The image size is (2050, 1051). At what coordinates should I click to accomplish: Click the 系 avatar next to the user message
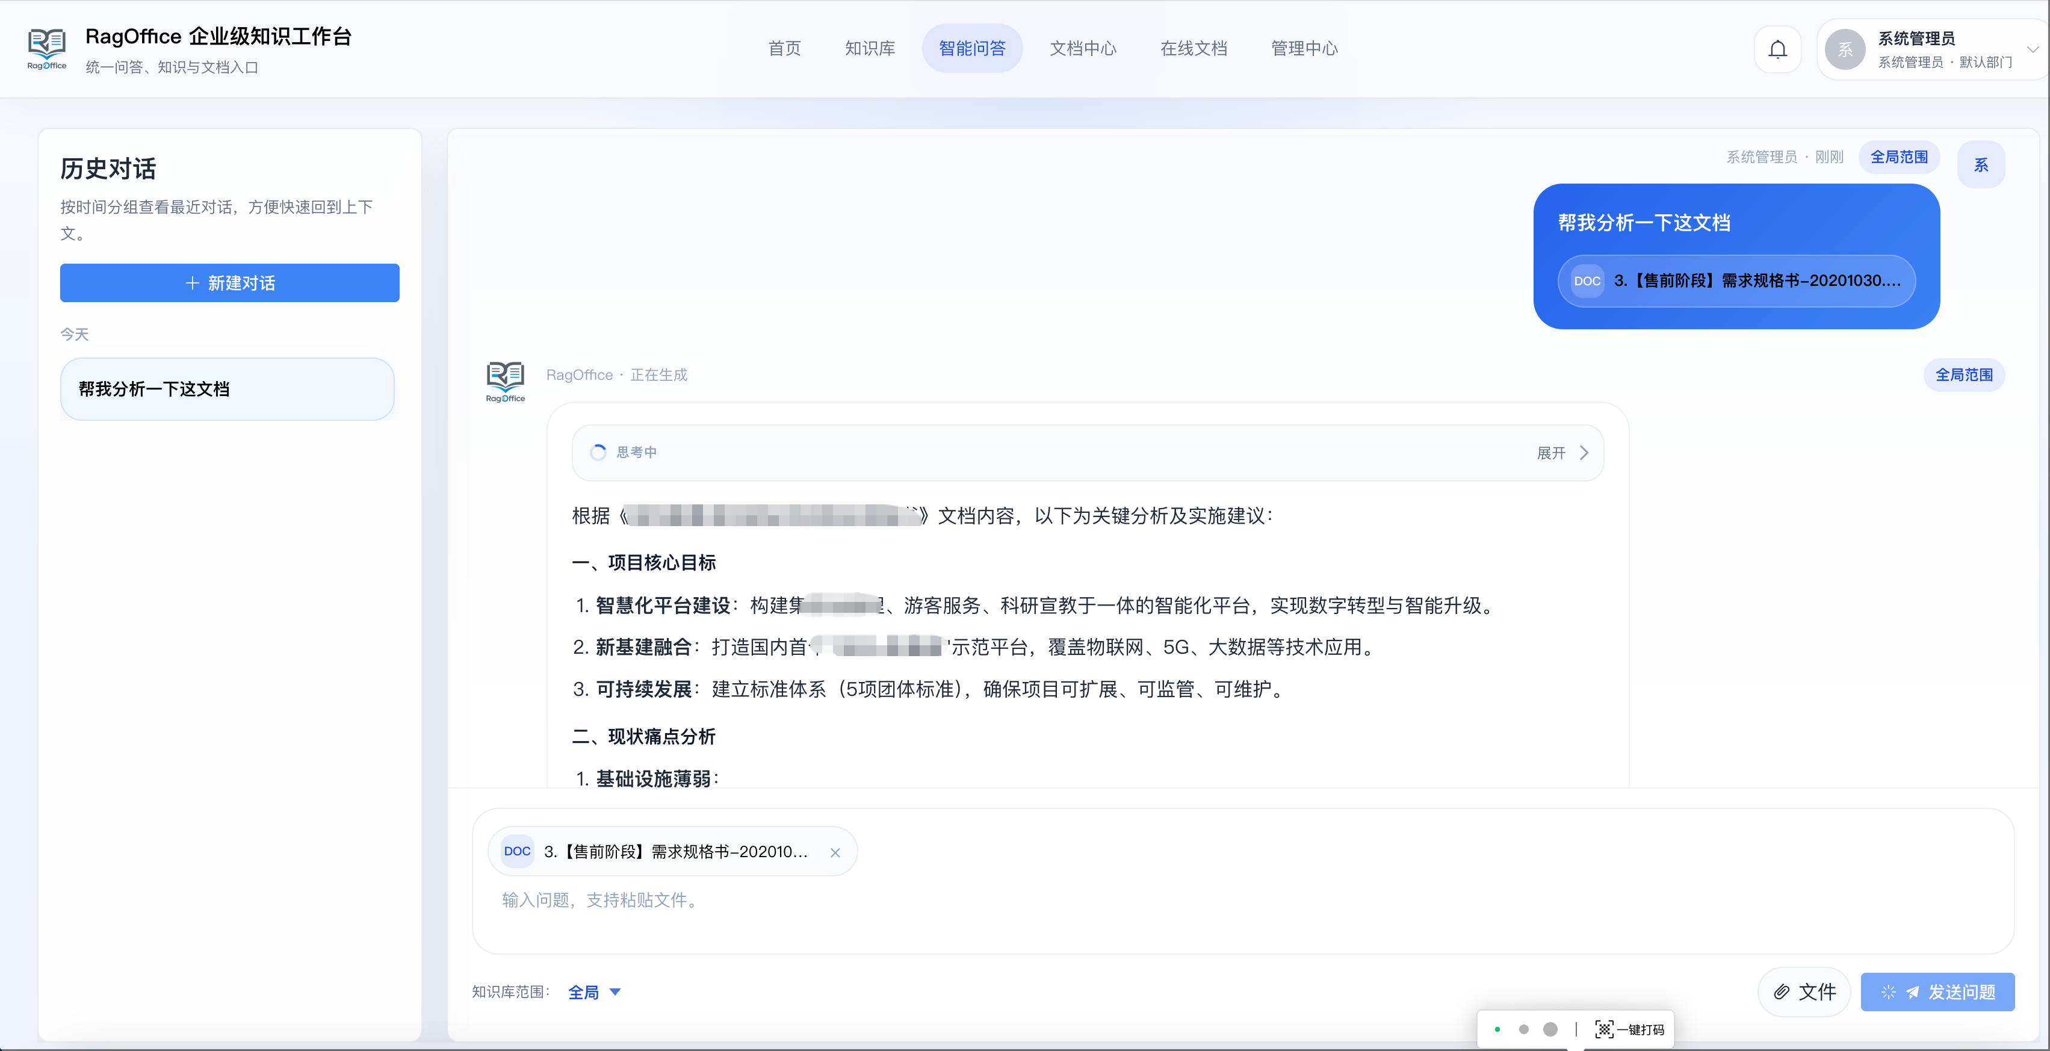click(x=1981, y=164)
